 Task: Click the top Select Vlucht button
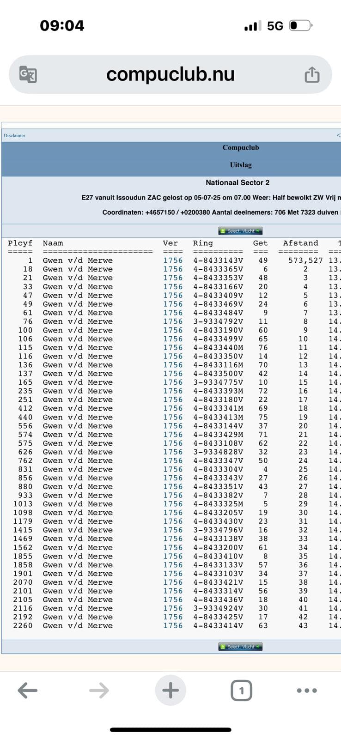pyautogui.click(x=240, y=231)
